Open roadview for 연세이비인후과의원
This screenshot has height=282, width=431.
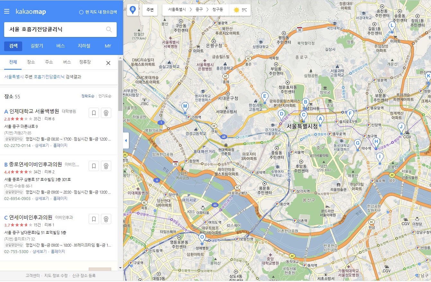(106, 219)
